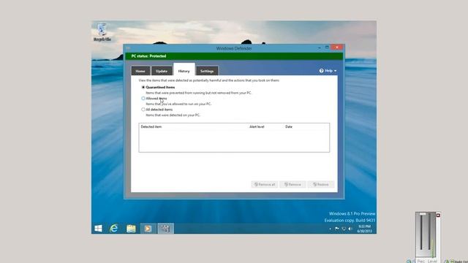
Task: Sort by Detected item column header
Action: pyautogui.click(x=151, y=126)
